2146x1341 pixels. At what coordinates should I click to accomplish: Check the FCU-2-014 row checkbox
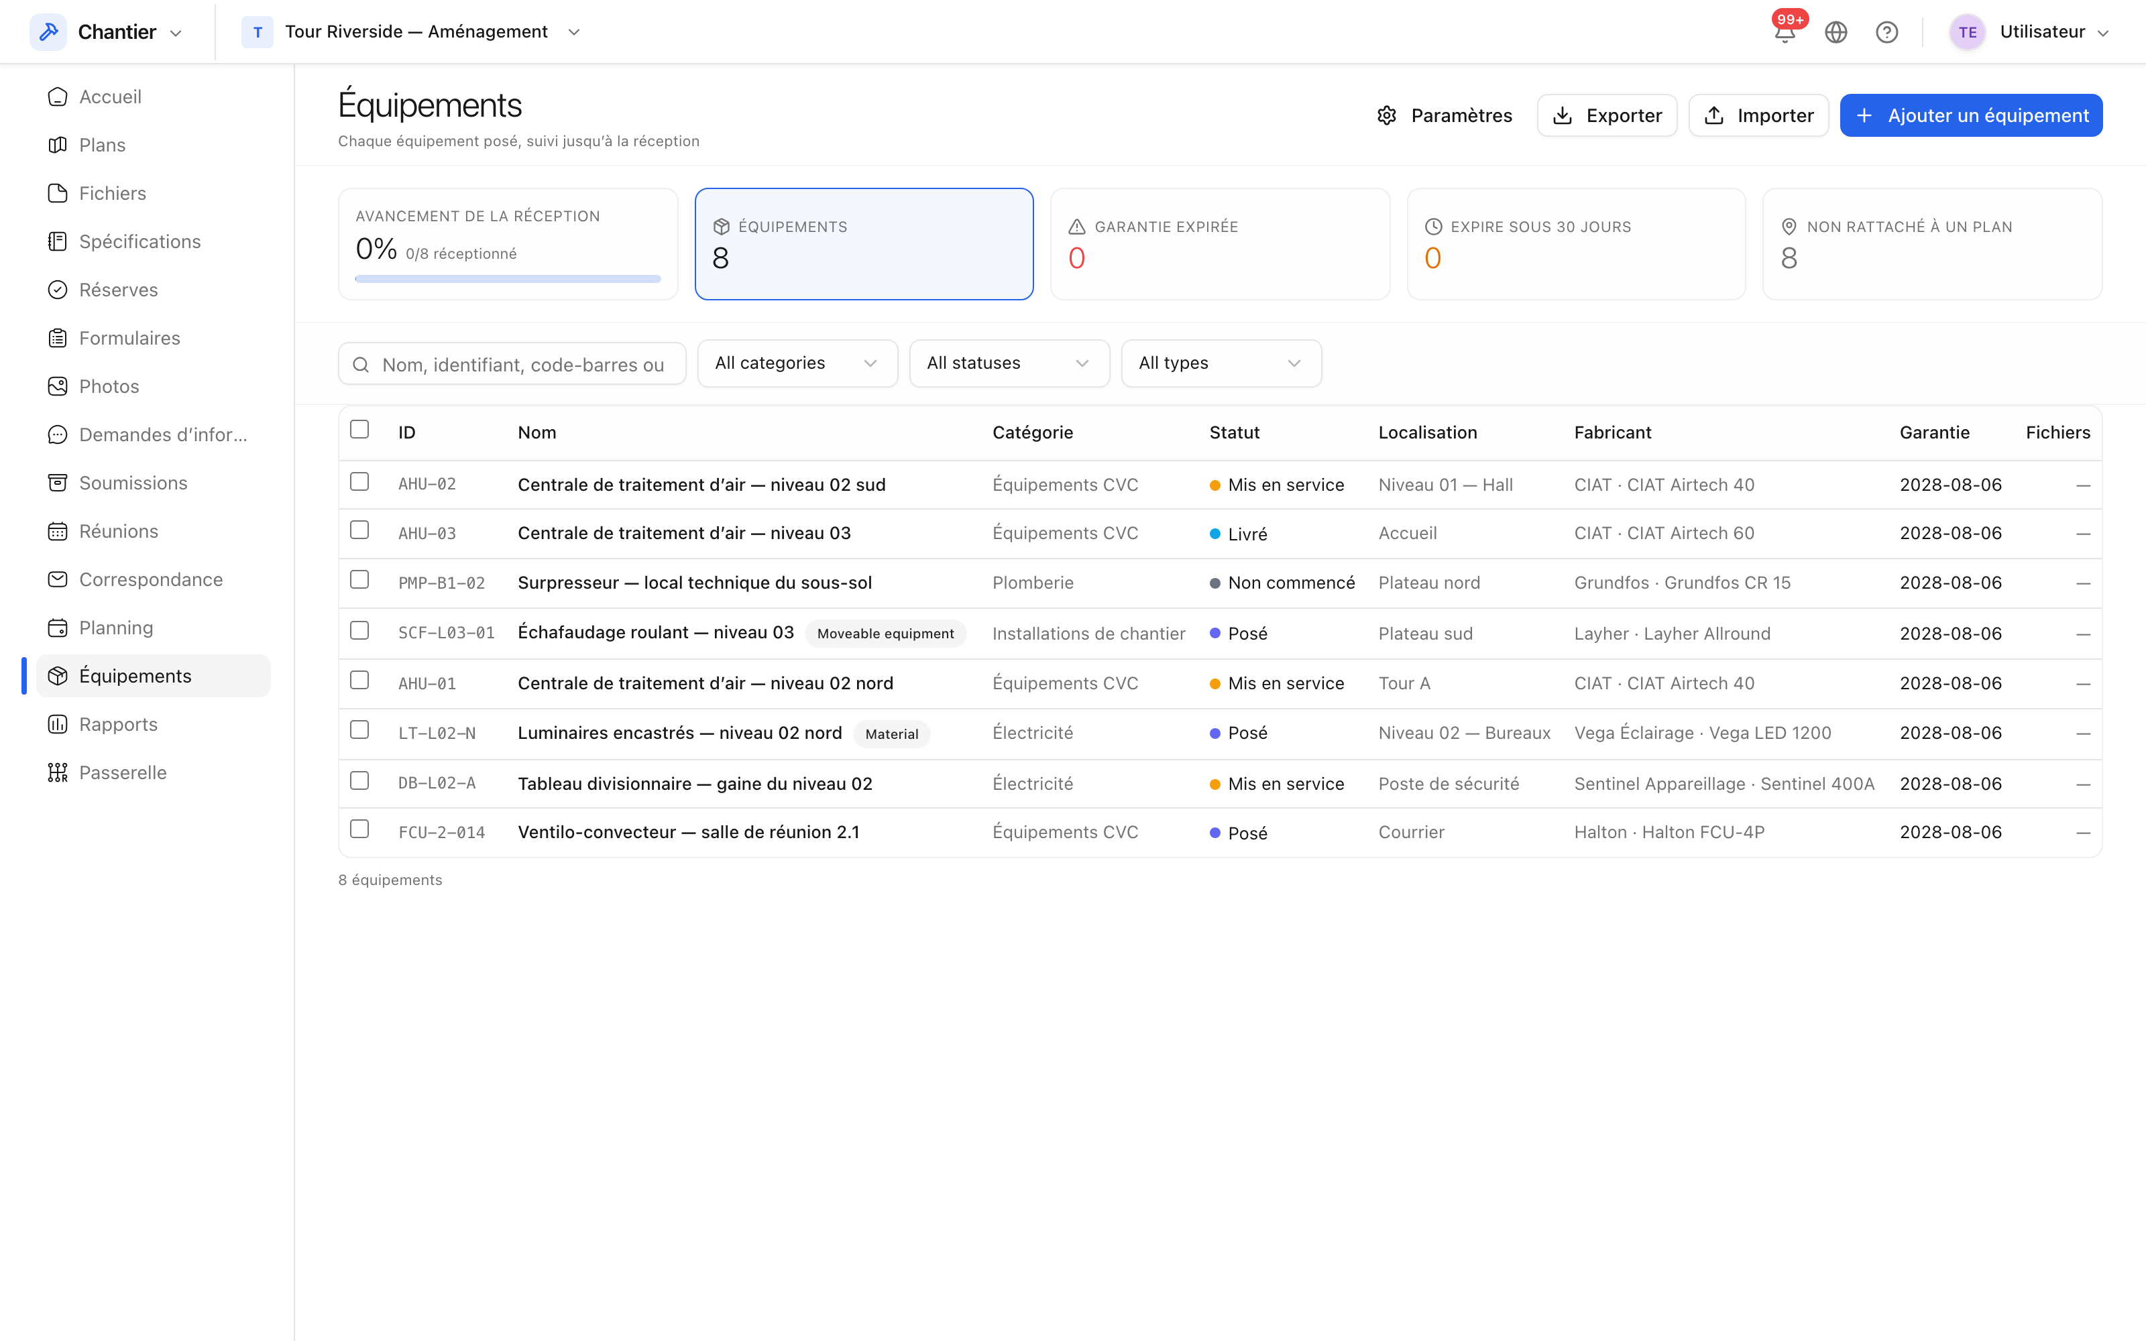coord(359,829)
